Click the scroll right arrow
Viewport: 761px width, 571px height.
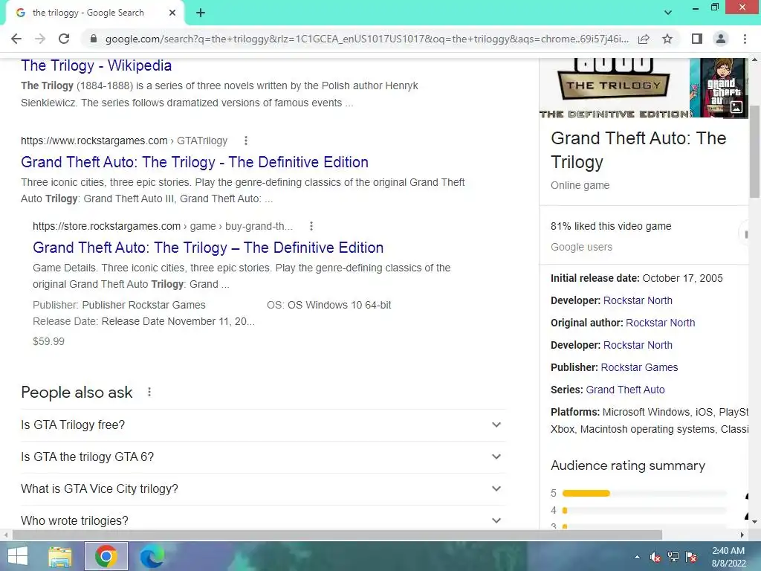[x=742, y=535]
